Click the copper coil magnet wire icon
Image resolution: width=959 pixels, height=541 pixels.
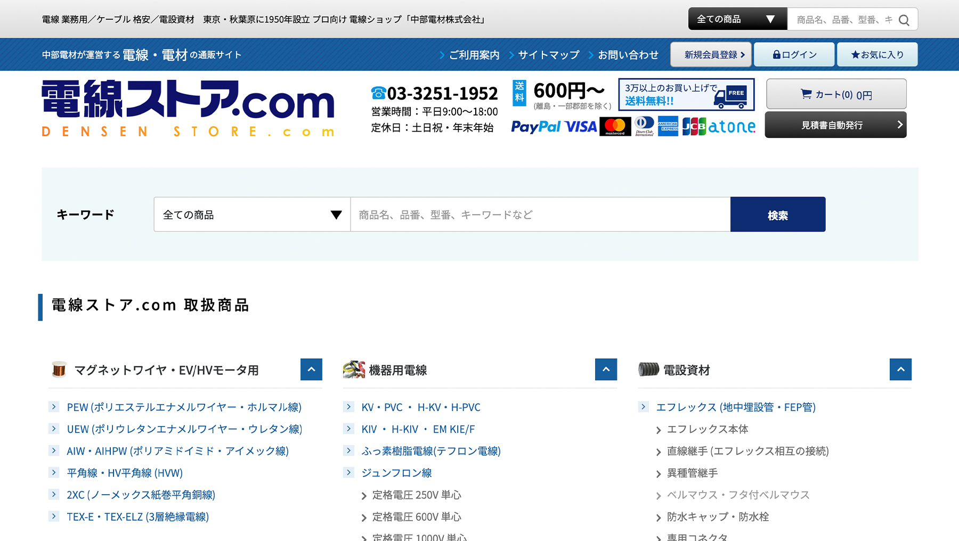click(59, 369)
